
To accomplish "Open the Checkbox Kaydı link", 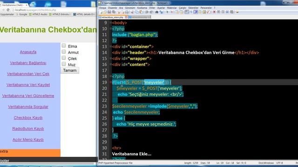I will click(28, 117).
